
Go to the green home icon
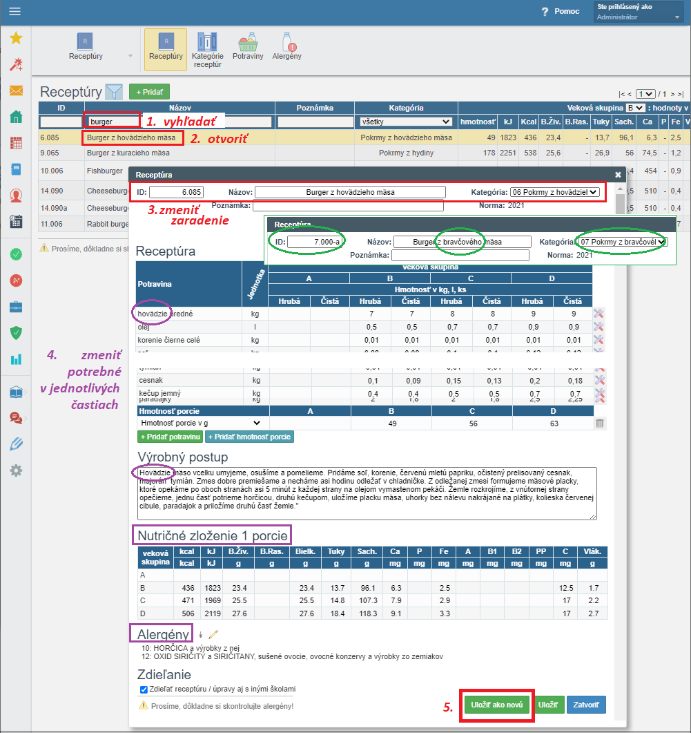[x=16, y=117]
